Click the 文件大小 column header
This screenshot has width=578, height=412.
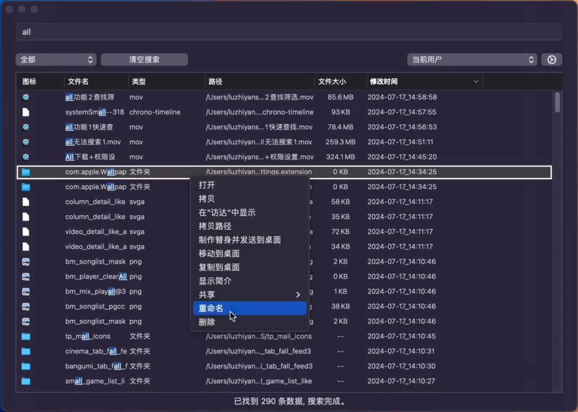pyautogui.click(x=332, y=81)
